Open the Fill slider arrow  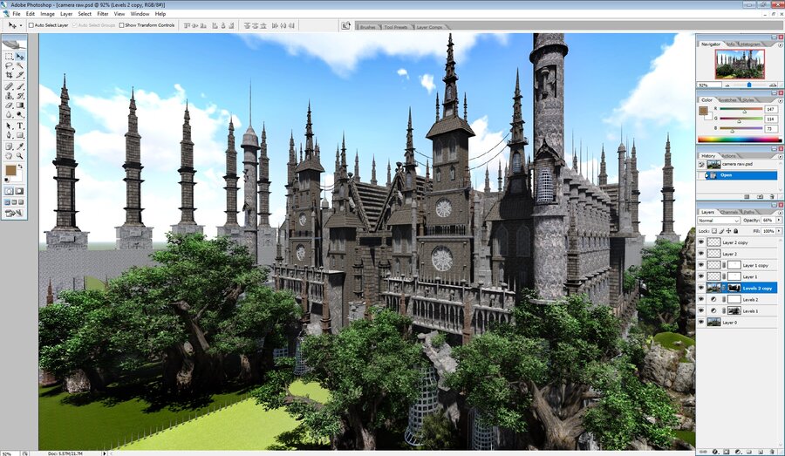coord(779,231)
